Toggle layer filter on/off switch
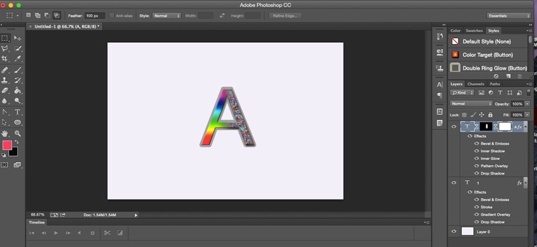This screenshot has width=537, height=247. [x=530, y=92]
